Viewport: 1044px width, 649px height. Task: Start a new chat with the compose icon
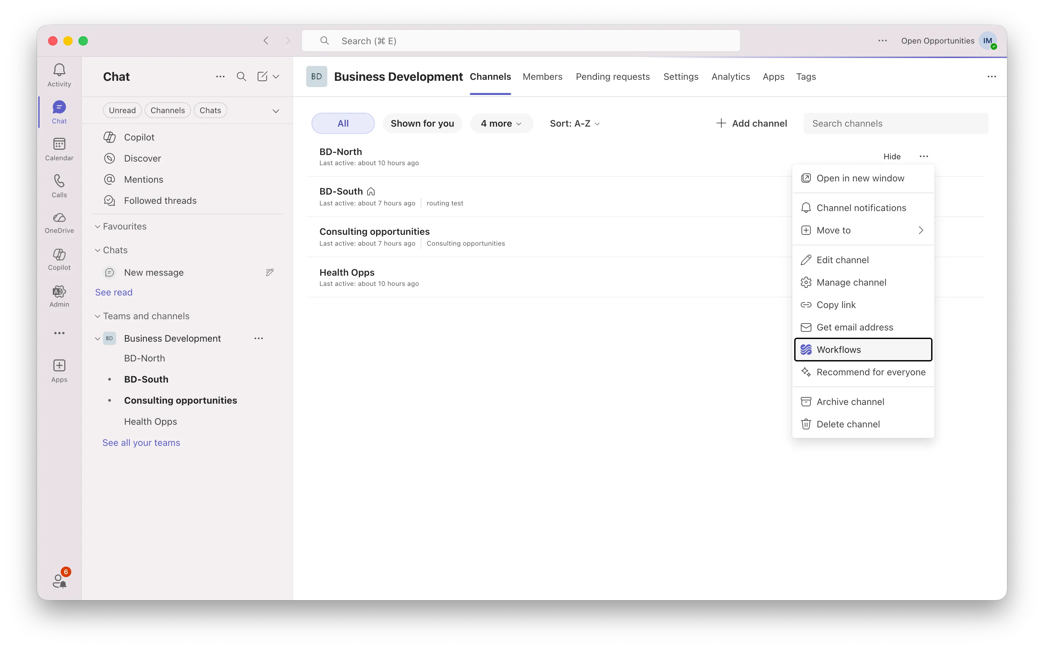click(x=262, y=77)
